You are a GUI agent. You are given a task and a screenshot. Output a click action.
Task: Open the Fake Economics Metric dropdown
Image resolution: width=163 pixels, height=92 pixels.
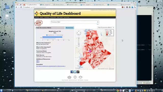(106, 27)
